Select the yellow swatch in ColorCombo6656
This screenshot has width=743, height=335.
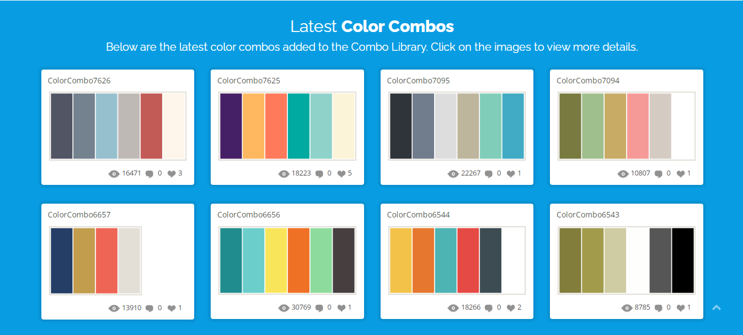click(276, 260)
